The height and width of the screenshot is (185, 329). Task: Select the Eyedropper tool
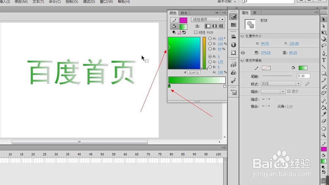323,114
